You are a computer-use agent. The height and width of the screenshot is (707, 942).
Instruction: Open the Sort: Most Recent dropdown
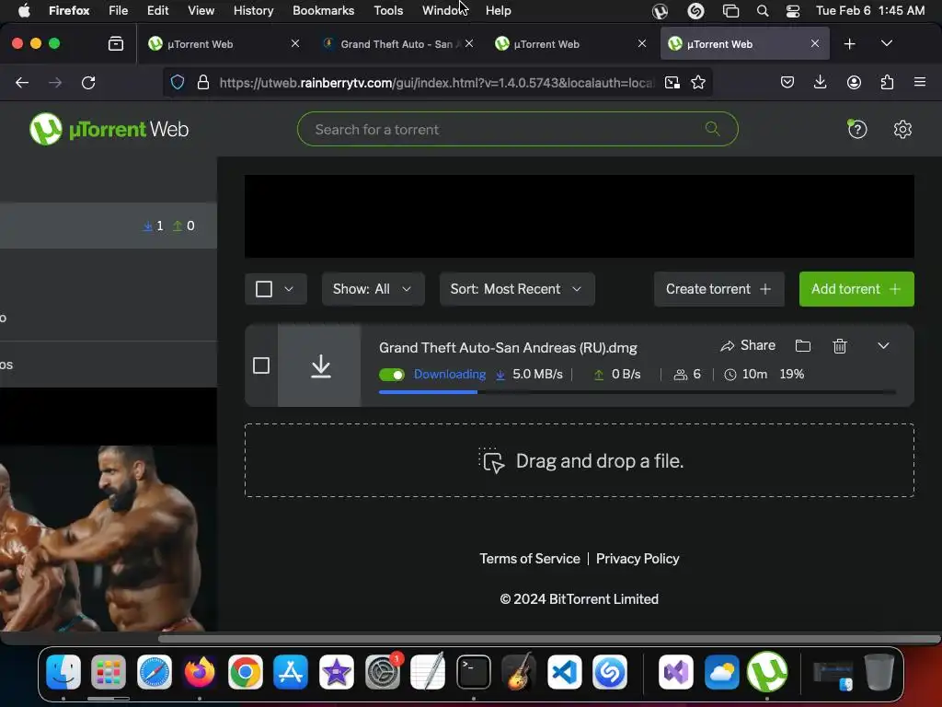517,289
